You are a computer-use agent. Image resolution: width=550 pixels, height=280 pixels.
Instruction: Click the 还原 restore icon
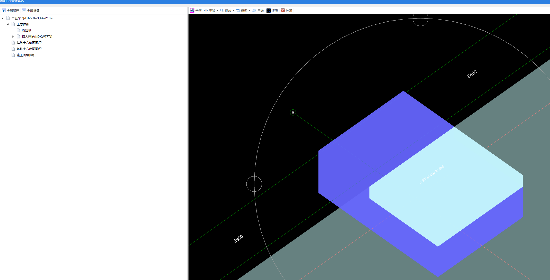[269, 11]
